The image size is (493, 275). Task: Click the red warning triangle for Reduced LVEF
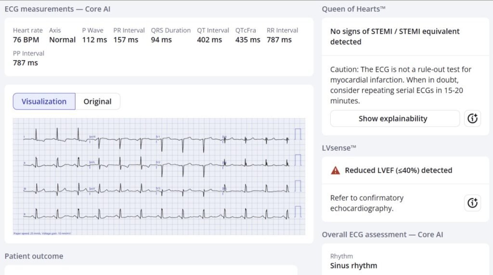click(x=335, y=170)
